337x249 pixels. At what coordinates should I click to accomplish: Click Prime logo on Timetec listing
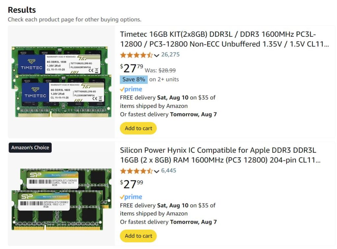click(x=131, y=89)
